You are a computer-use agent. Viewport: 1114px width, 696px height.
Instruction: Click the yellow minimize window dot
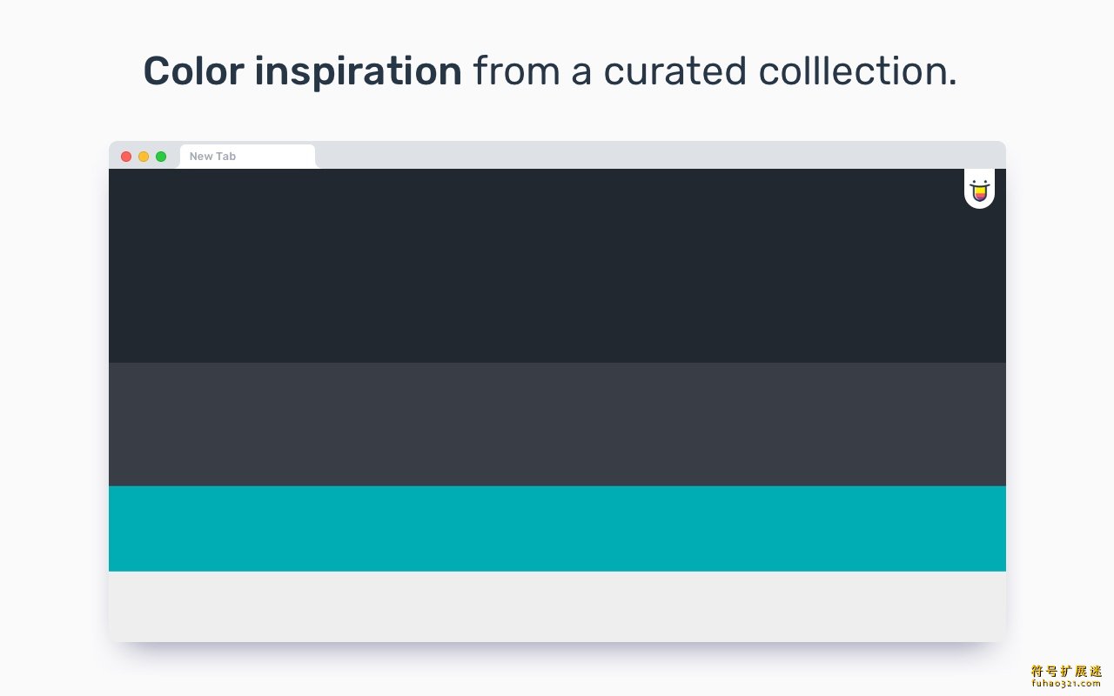[144, 157]
